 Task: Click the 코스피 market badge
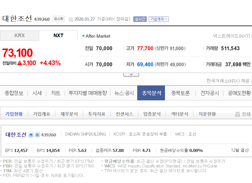pyautogui.click(x=58, y=19)
